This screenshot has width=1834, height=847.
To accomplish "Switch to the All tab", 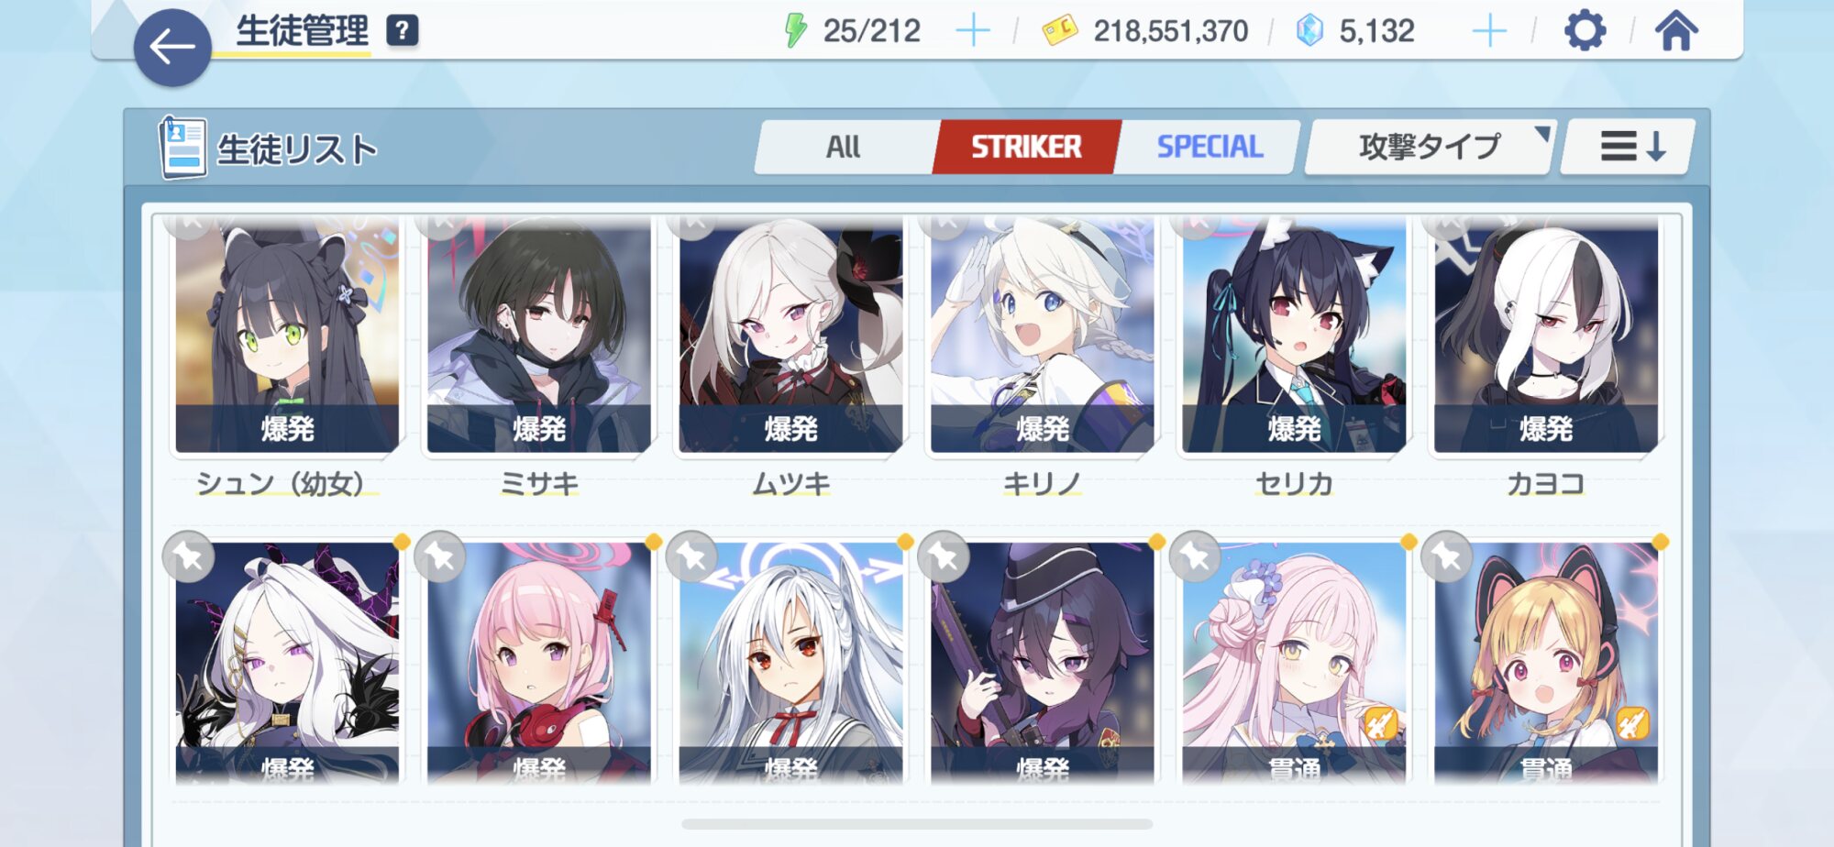I will tap(844, 147).
